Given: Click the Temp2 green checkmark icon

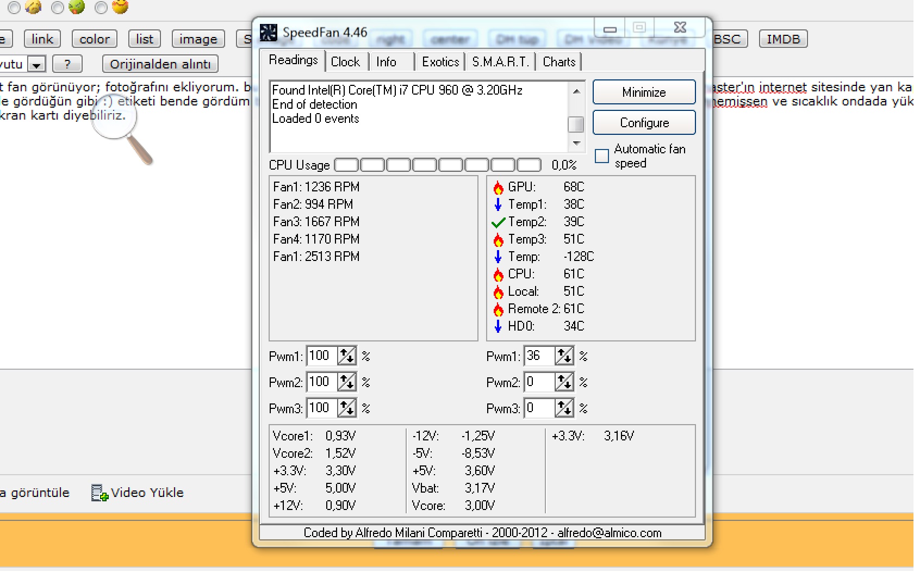Looking at the screenshot, I should click(498, 222).
